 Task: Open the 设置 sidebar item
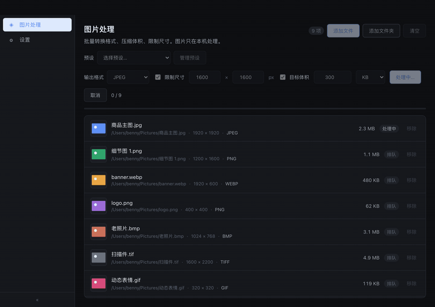pyautogui.click(x=37, y=40)
